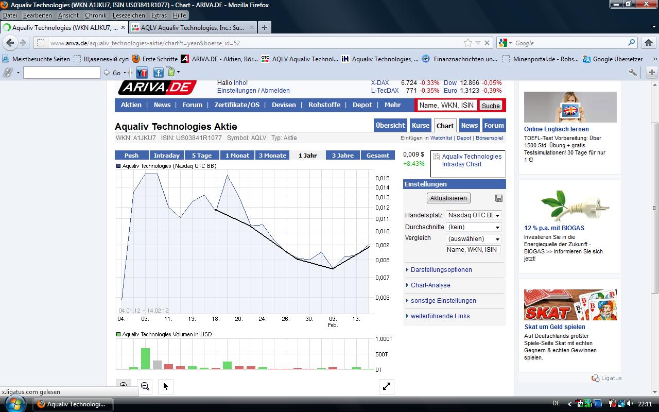Viewport: 659px width, 412px height.
Task: Open the chart fullscreen with the expand arrows icon
Action: tap(387, 386)
